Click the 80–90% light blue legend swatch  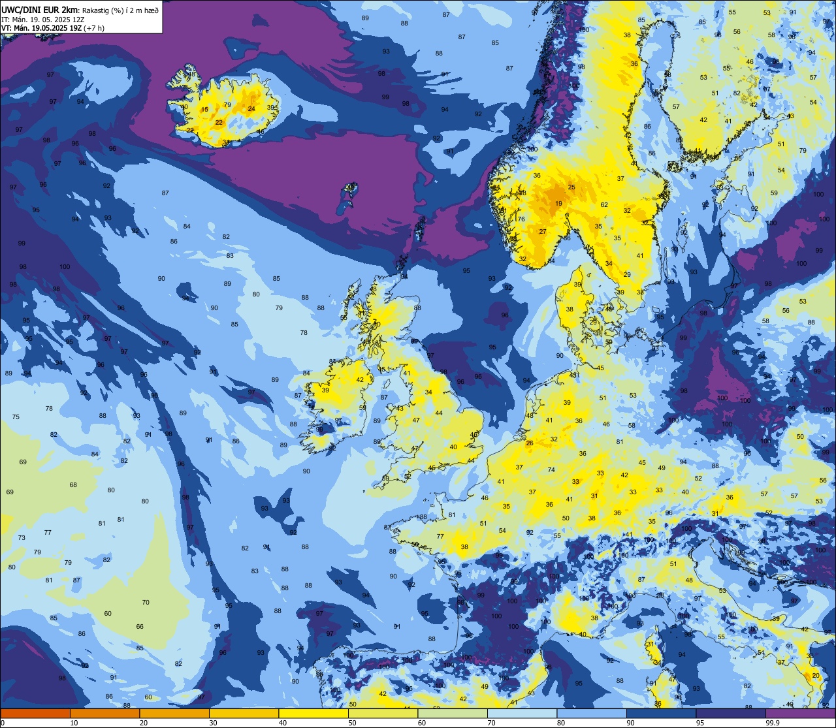(x=592, y=713)
